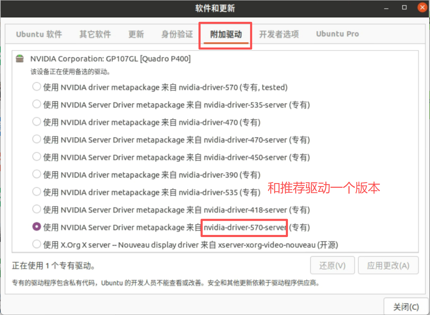430x315 pixels.
Task: Choose nvidia-driver-470-server radio option
Action: (36, 139)
